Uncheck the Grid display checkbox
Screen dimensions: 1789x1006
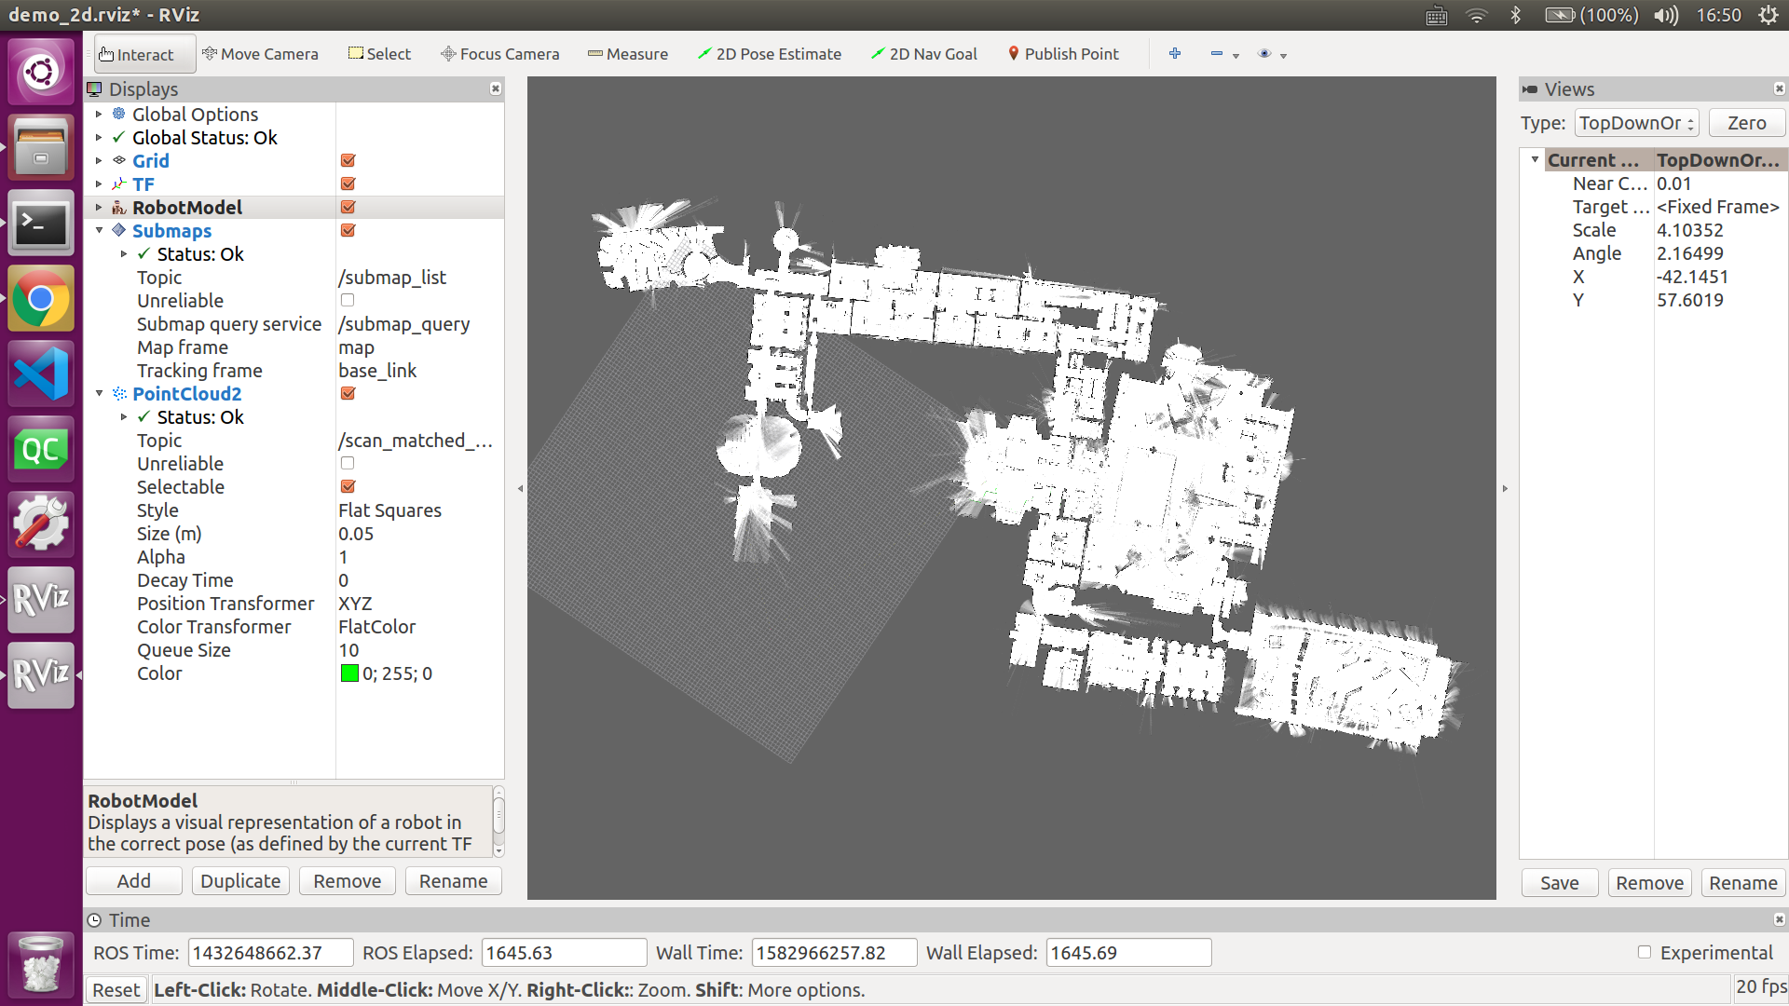pyautogui.click(x=347, y=160)
